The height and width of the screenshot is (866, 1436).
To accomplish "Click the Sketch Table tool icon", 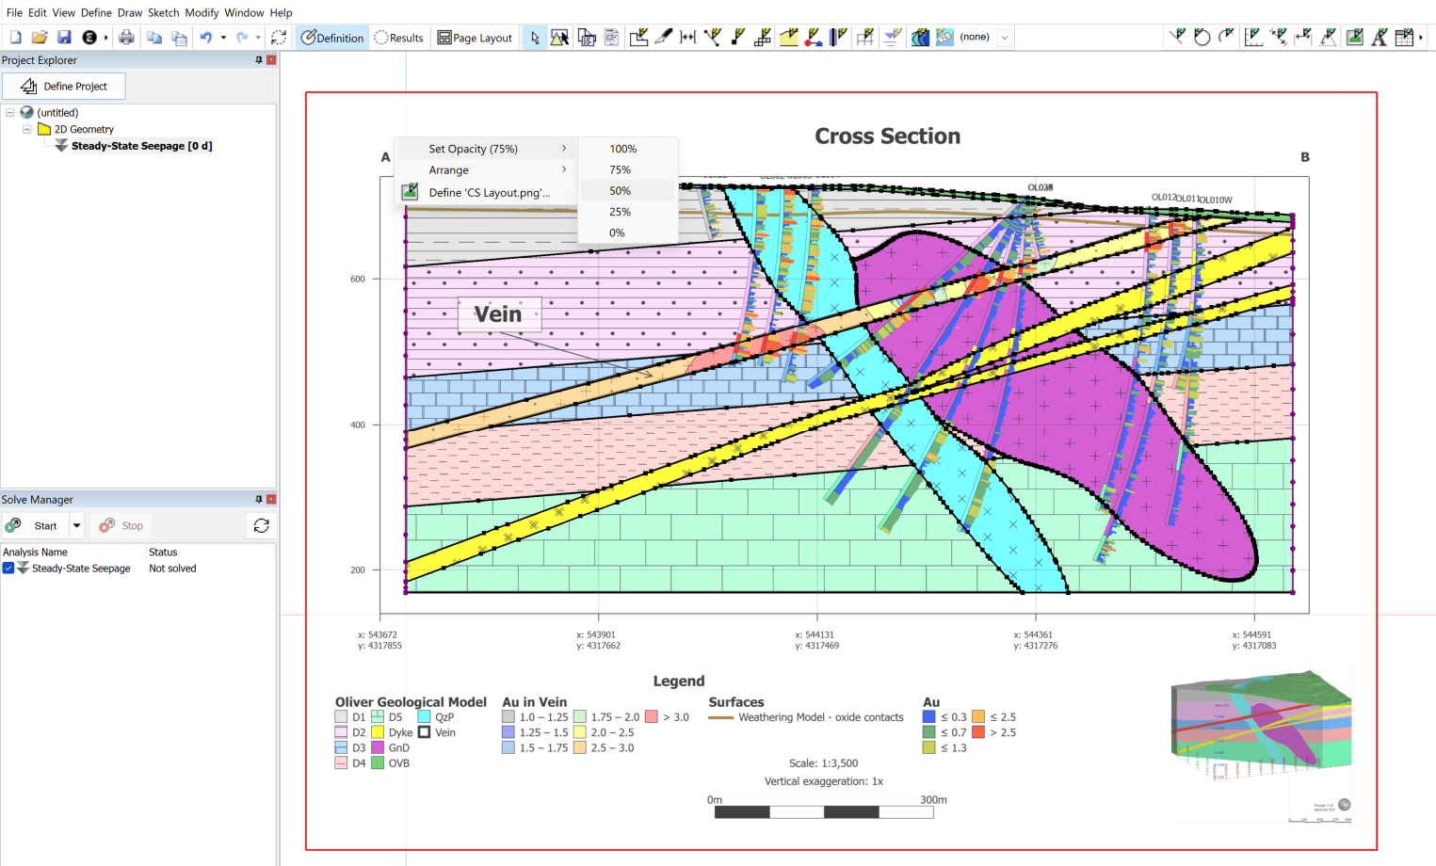I will (x=1404, y=38).
